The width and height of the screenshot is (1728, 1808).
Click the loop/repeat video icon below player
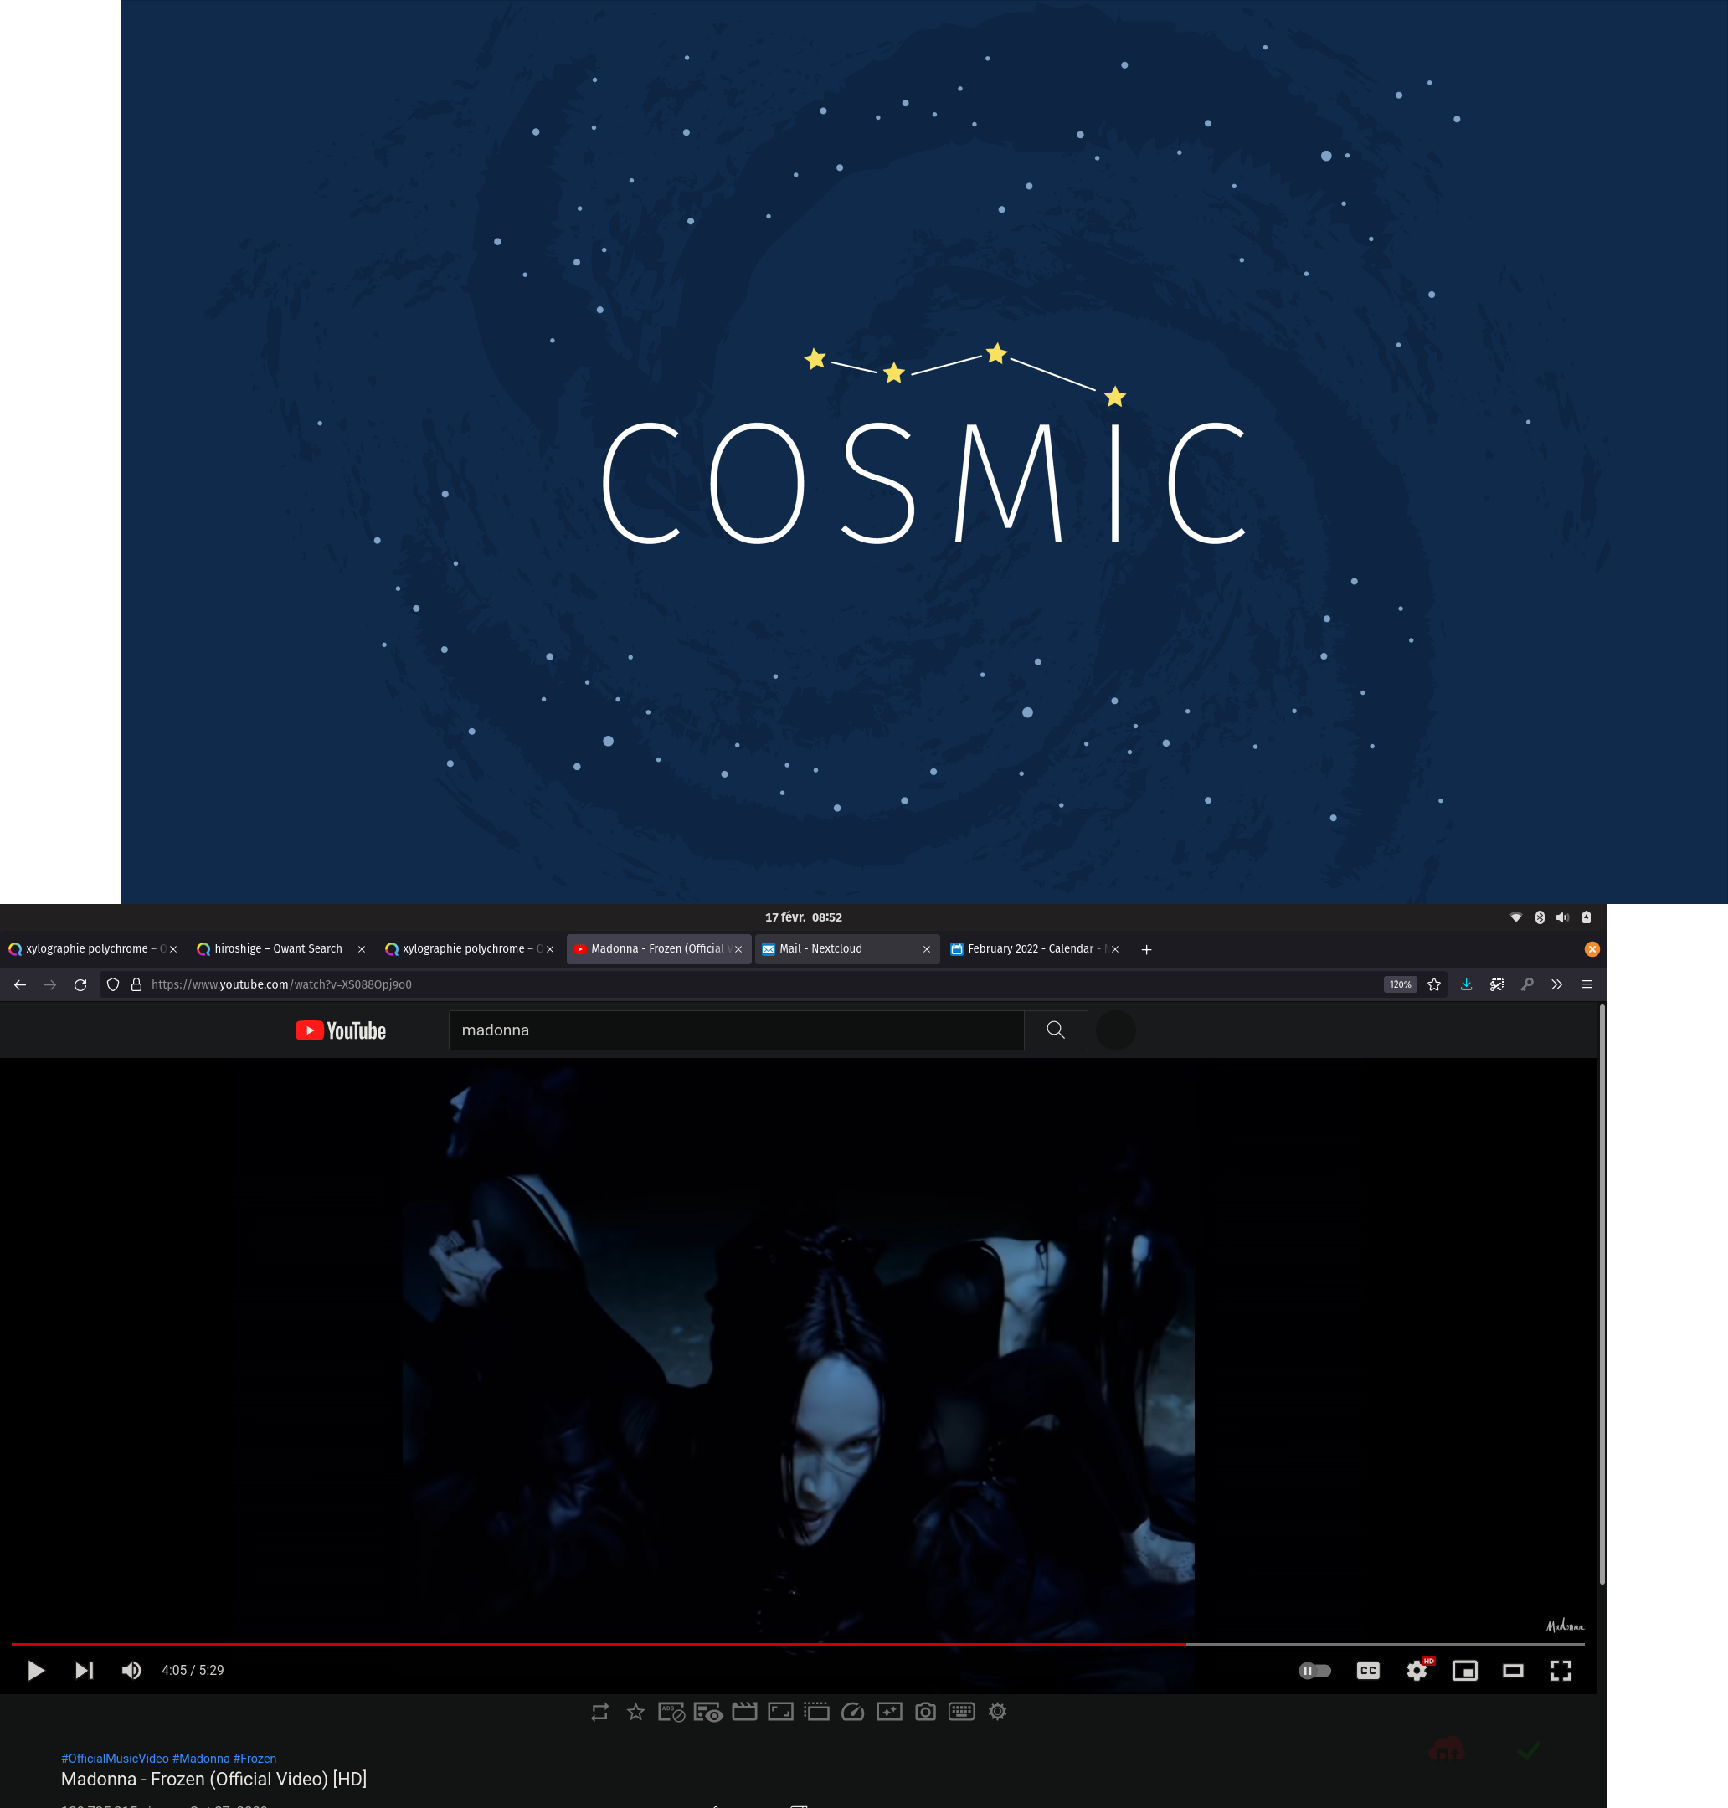[x=599, y=1711]
